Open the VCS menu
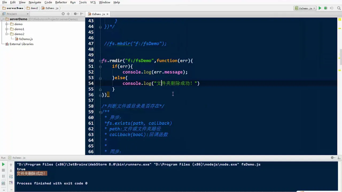 pos(93,2)
